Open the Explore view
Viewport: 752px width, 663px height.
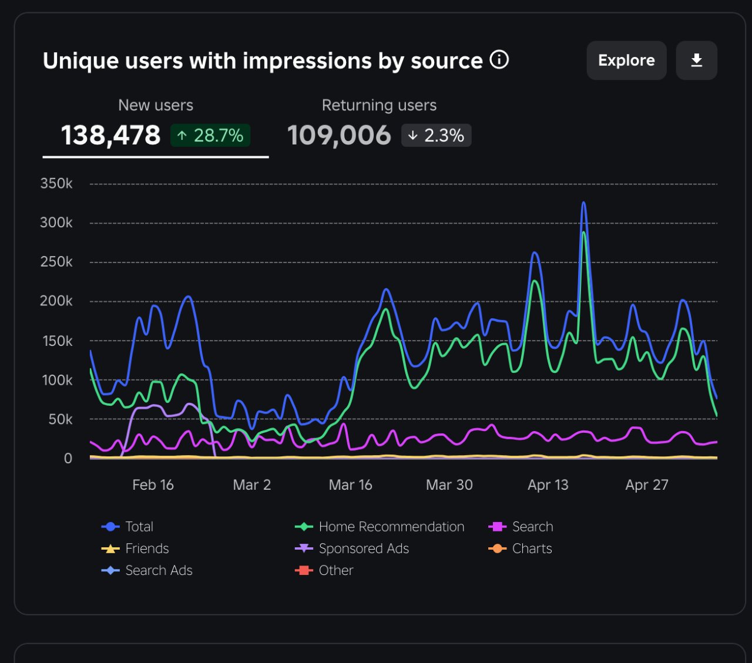(x=626, y=60)
